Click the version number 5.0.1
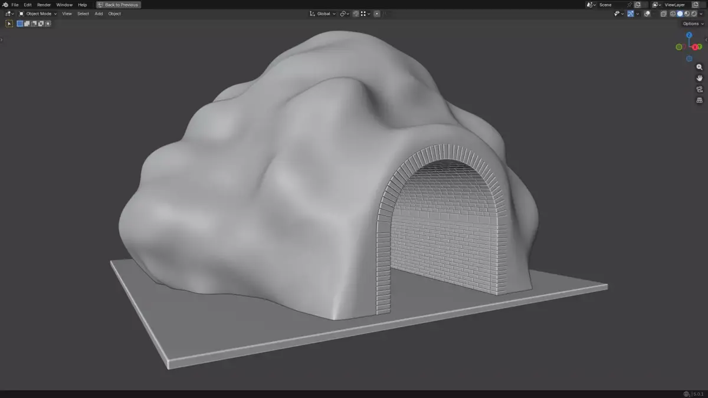Screen dimensions: 708x398 click(698, 394)
